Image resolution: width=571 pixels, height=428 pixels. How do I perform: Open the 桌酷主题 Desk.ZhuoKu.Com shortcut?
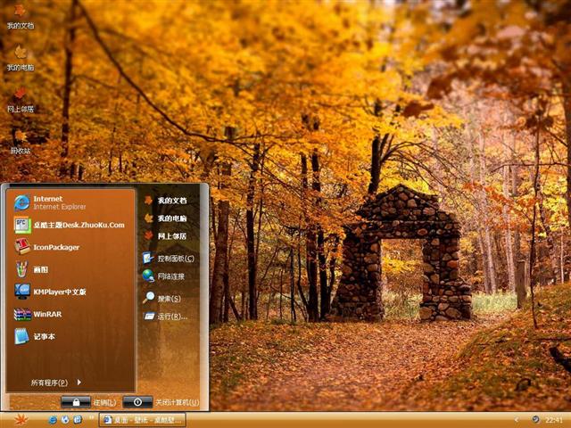click(x=78, y=225)
